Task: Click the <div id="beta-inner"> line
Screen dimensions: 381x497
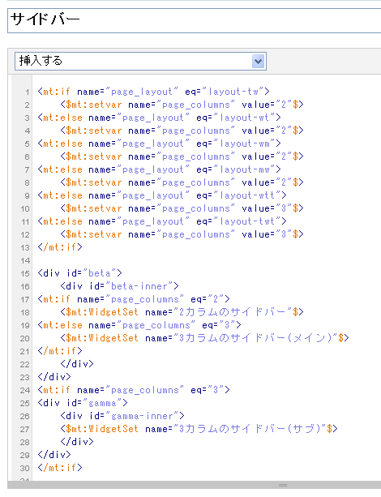Action: pyautogui.click(x=119, y=286)
